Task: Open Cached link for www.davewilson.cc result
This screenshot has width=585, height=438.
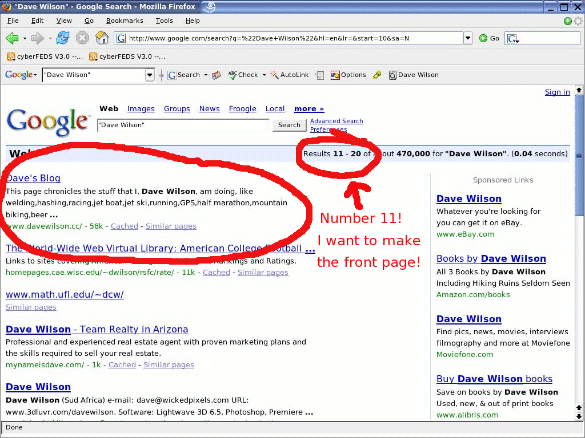Action: tap(124, 226)
